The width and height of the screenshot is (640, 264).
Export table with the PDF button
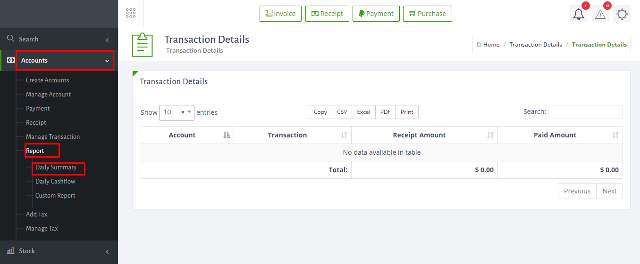(386, 112)
